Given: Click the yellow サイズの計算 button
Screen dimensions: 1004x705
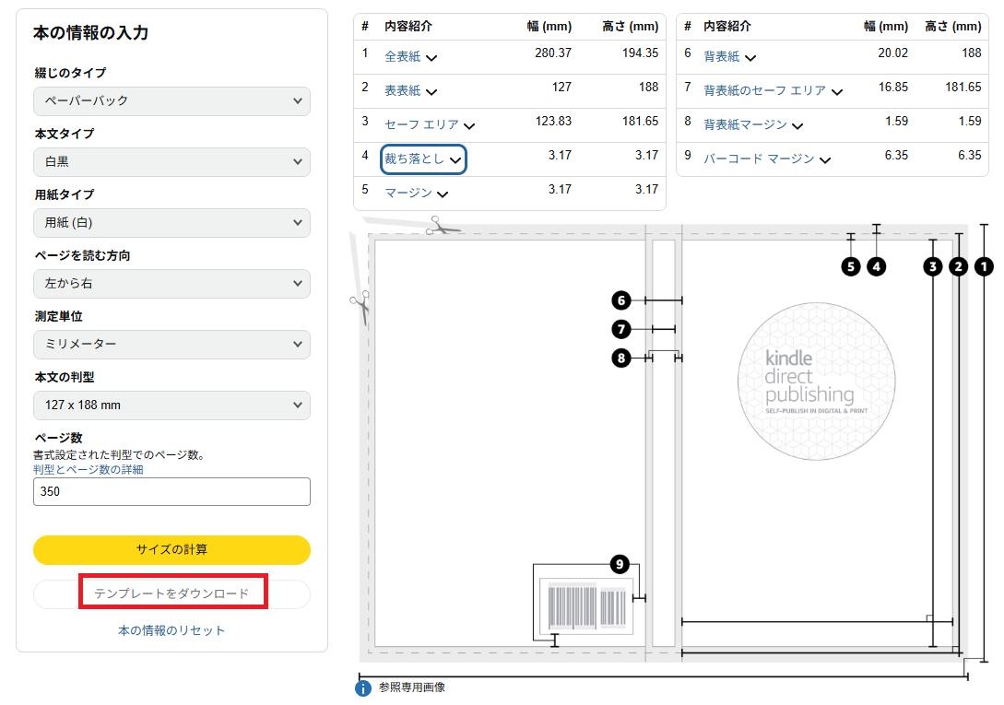Looking at the screenshot, I should pyautogui.click(x=171, y=549).
